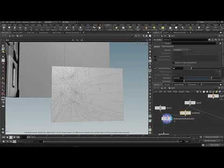
Task: Play the animation backward
Action: (7, 137)
